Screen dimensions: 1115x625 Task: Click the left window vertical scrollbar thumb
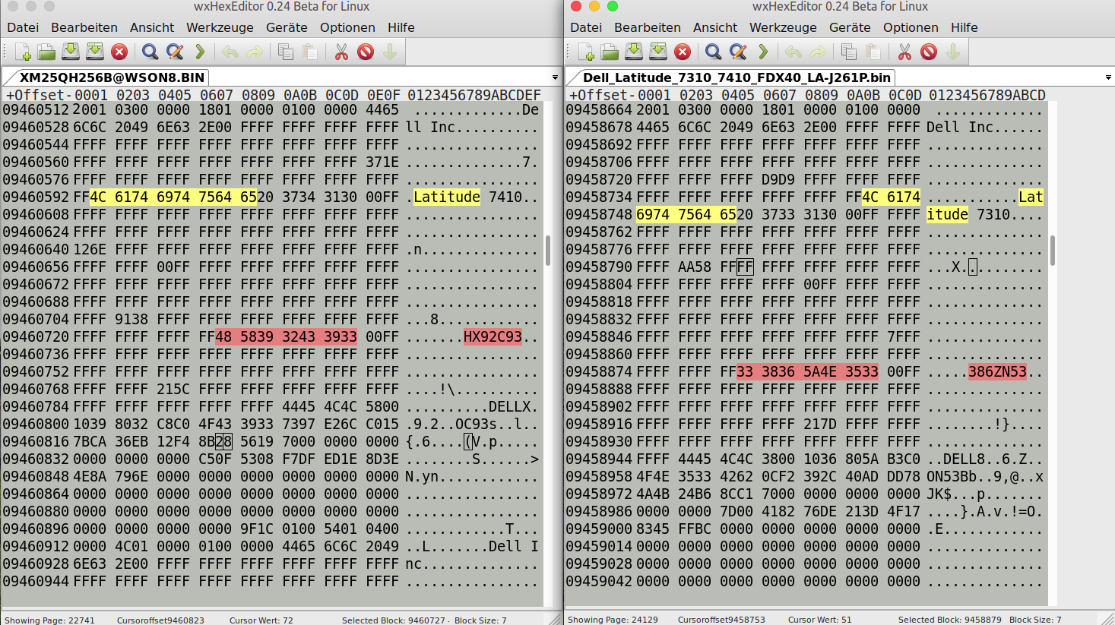(x=548, y=251)
